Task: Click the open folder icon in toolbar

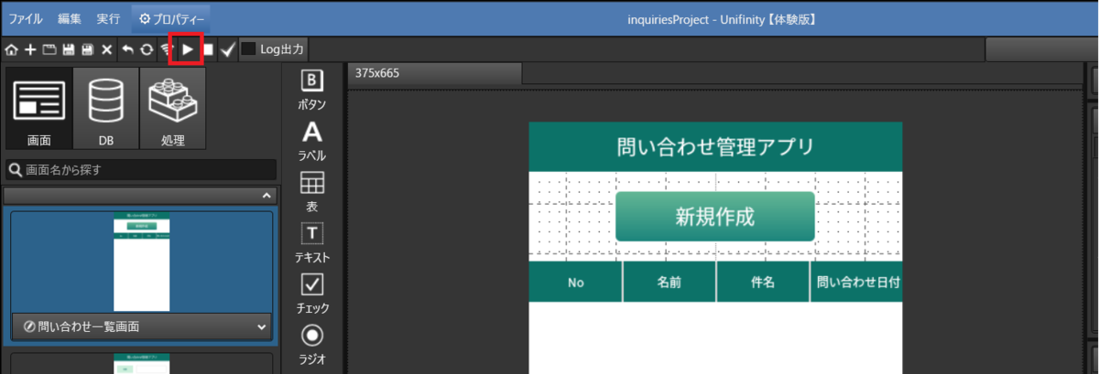Action: [49, 49]
